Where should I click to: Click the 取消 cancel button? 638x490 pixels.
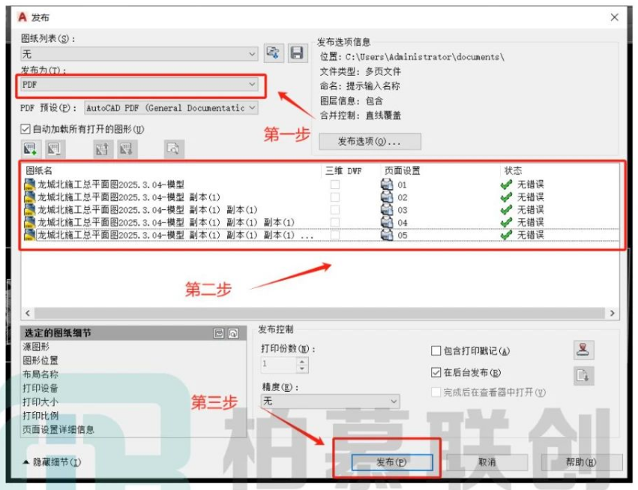[487, 462]
